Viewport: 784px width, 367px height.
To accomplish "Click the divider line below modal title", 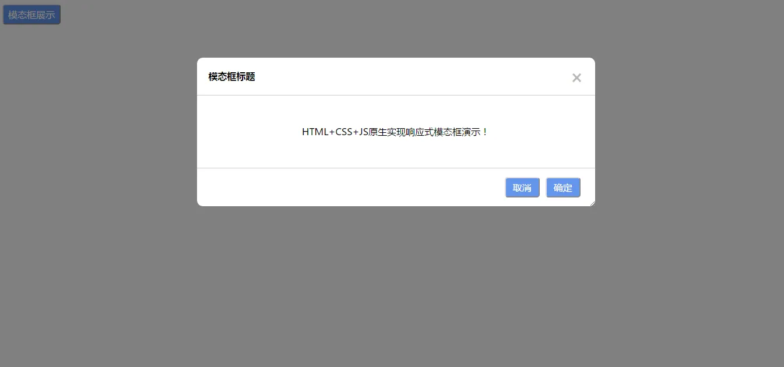I will coord(396,95).
